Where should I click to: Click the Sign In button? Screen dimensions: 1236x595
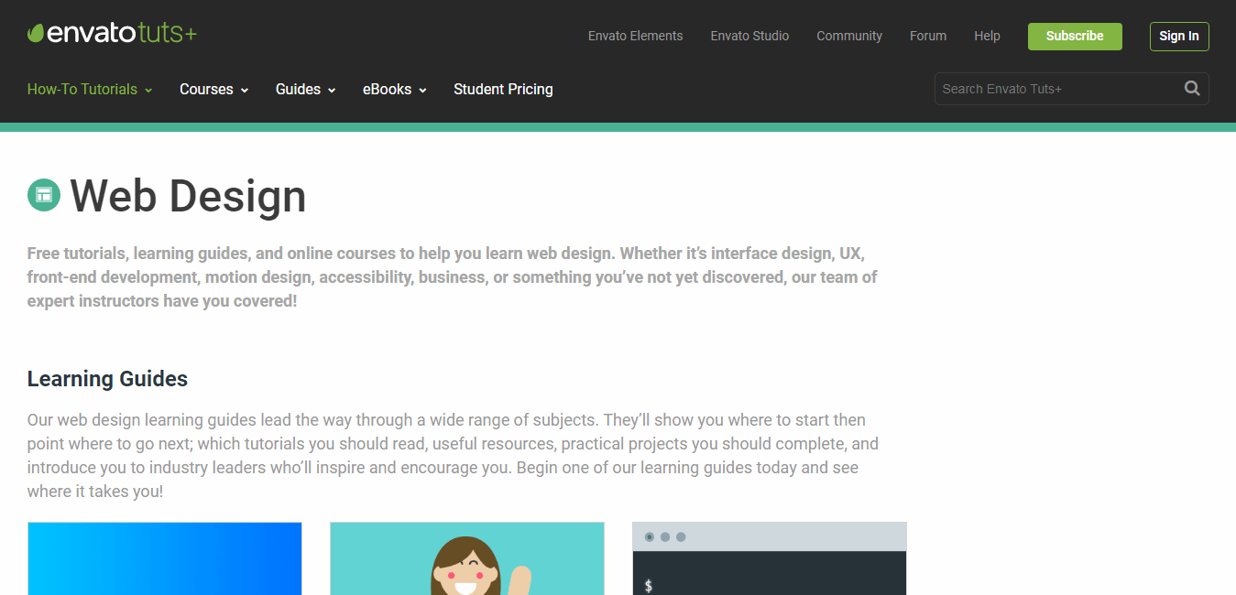tap(1178, 37)
